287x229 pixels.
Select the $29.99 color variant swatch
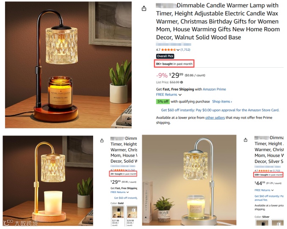click(x=132, y=216)
